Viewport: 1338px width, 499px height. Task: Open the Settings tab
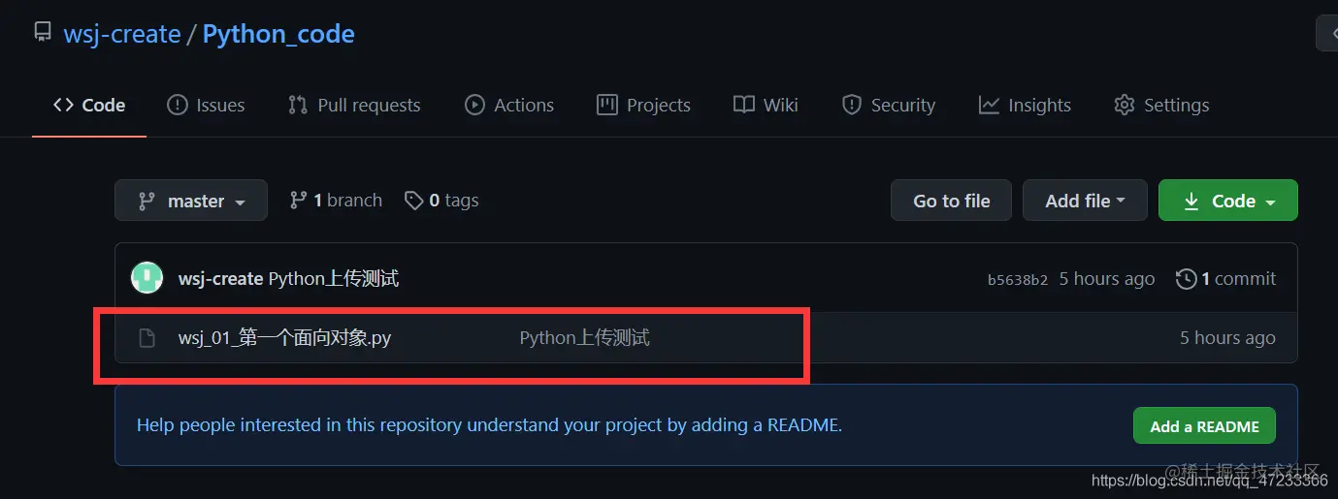tap(1161, 105)
